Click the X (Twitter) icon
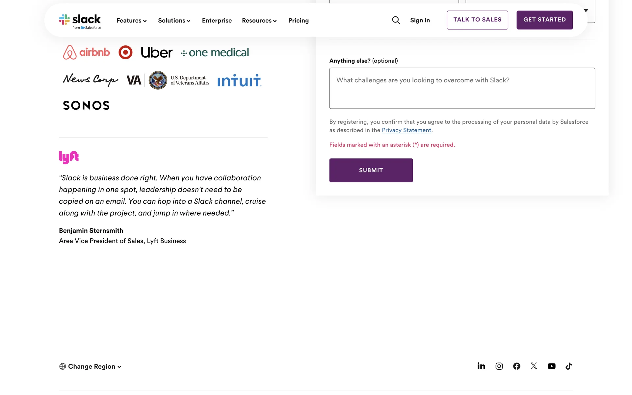This screenshot has height=395, width=632. 534,366
